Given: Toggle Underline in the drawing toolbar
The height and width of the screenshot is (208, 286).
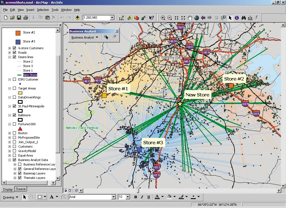Looking at the screenshot, I should pos(149,197).
